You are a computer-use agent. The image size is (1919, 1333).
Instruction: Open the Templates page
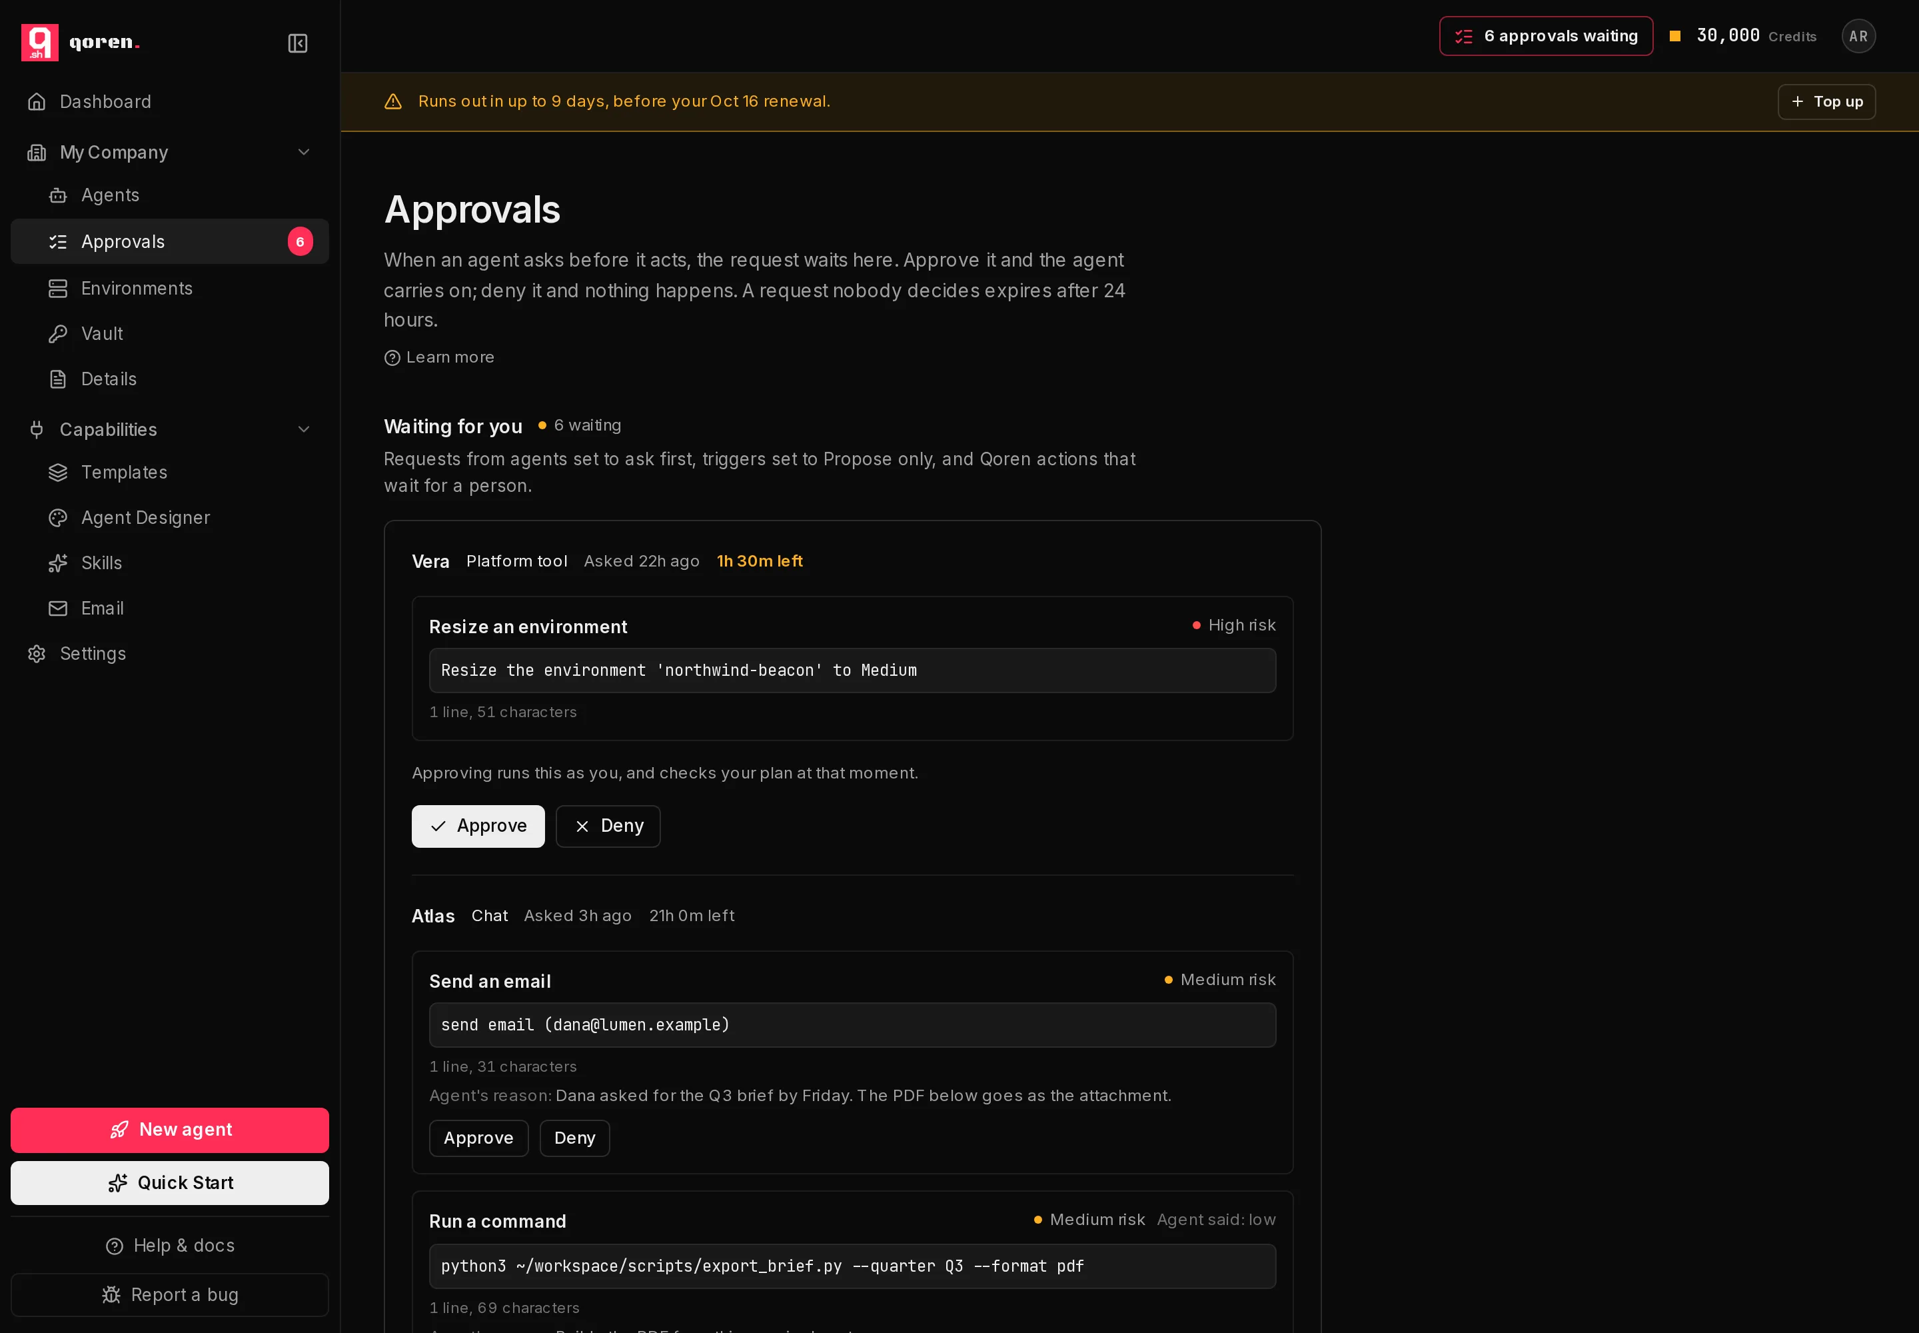click(169, 473)
